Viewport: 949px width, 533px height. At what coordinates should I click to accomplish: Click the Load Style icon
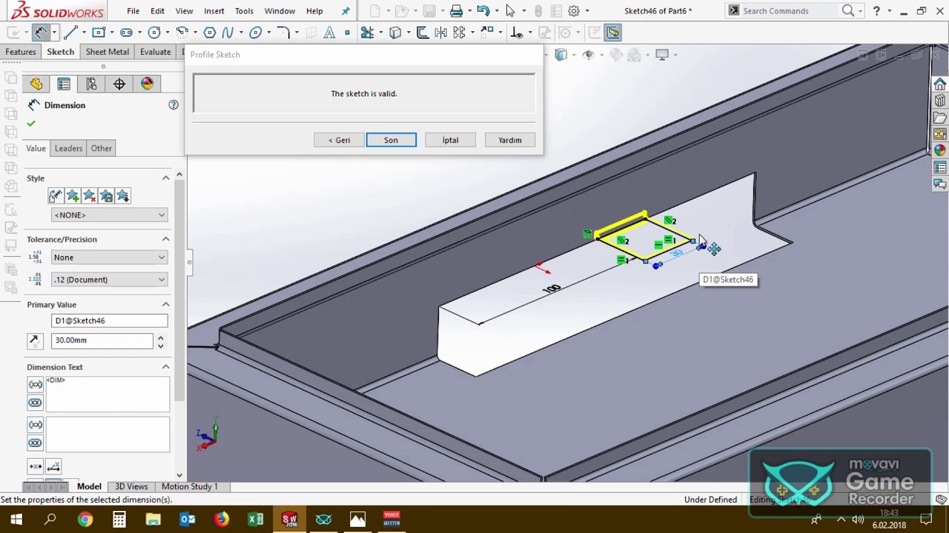coord(123,195)
